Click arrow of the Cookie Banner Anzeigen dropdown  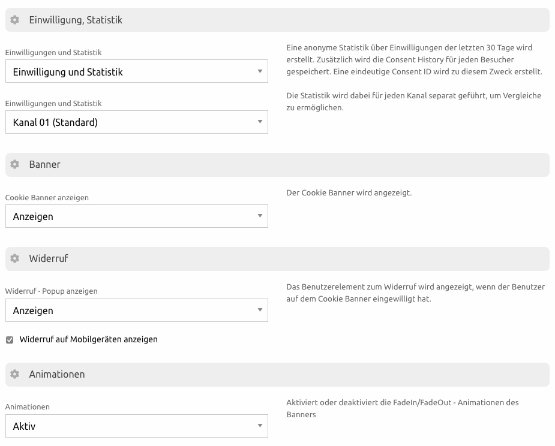(x=260, y=216)
